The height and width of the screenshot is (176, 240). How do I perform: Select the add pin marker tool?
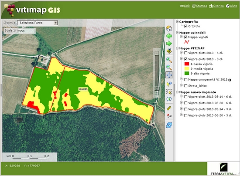coord(169,116)
